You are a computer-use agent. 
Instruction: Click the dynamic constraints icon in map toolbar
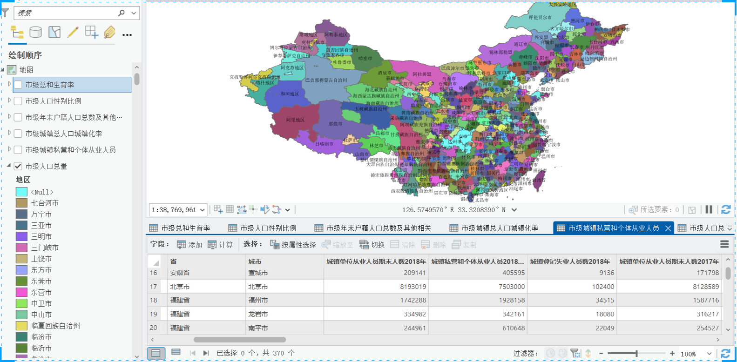277,209
